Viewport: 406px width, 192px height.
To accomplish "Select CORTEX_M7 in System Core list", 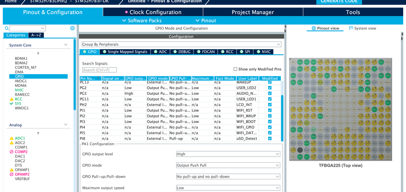I will [26, 68].
